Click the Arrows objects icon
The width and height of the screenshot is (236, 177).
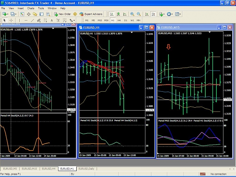(71, 20)
